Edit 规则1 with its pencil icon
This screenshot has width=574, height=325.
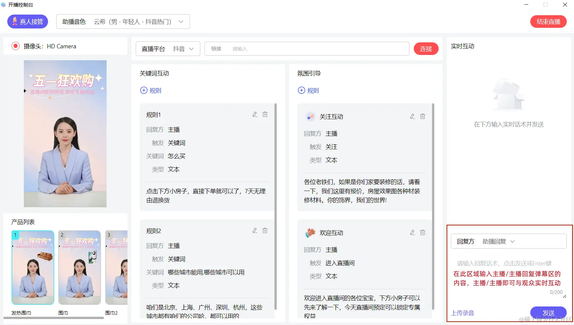pos(255,115)
